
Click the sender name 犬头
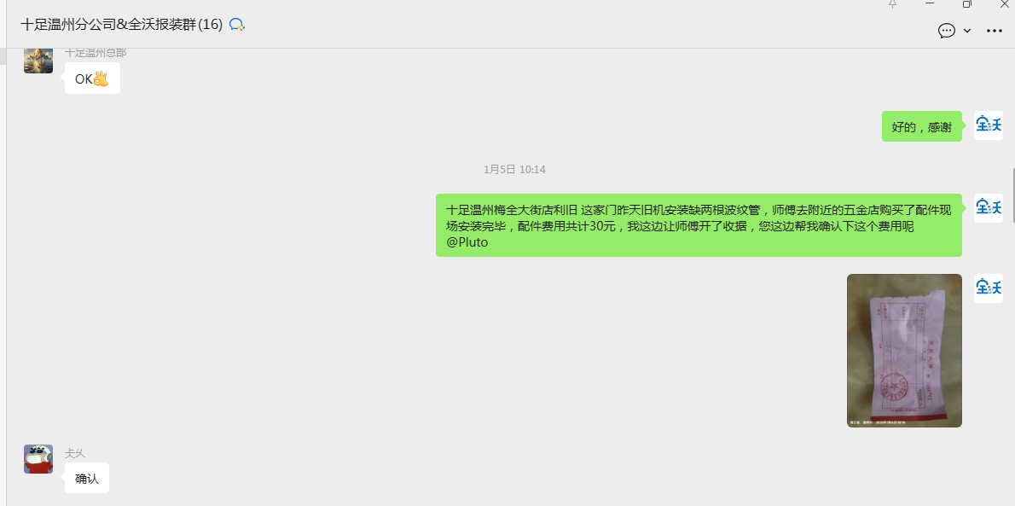(x=75, y=453)
